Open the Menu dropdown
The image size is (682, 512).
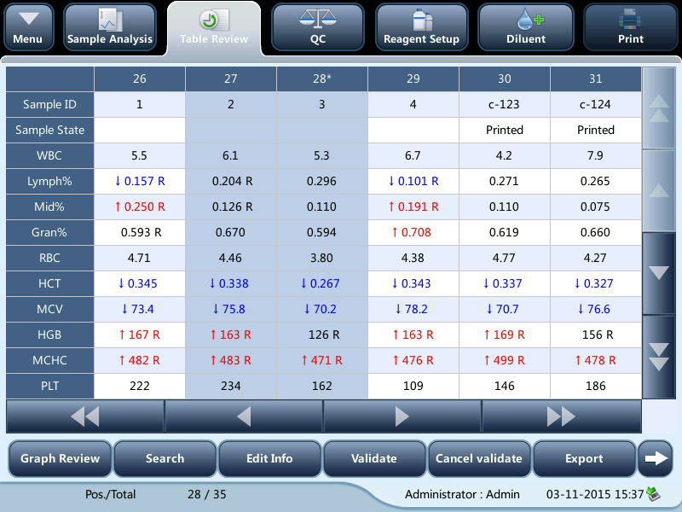click(x=28, y=26)
